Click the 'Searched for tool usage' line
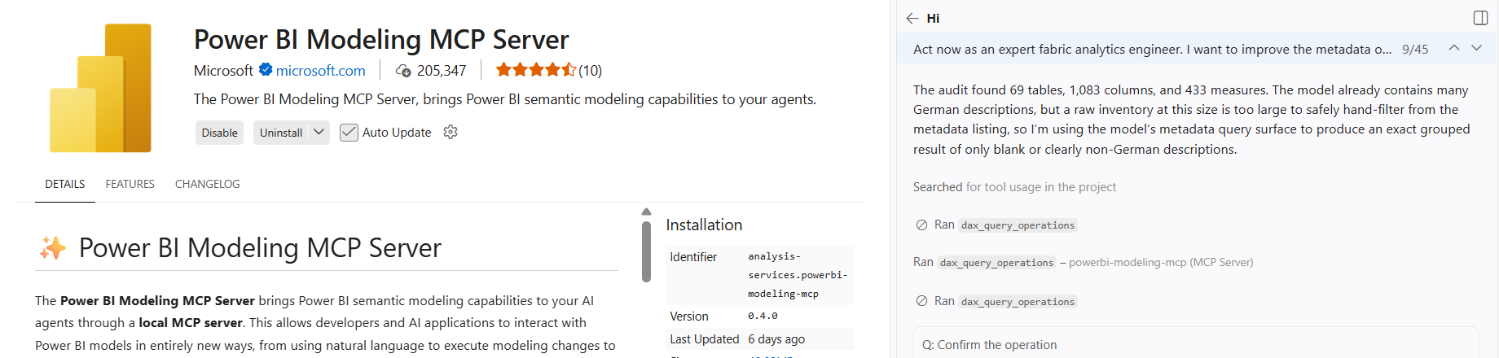The height and width of the screenshot is (358, 1499). pos(1014,187)
